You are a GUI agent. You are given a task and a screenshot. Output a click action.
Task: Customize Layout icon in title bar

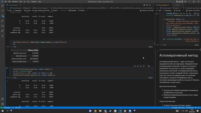(x=185, y=2)
